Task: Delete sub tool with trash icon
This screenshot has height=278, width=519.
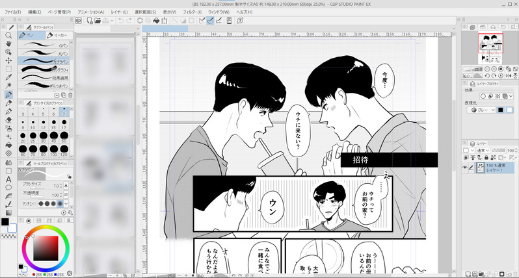Action: pyautogui.click(x=70, y=95)
